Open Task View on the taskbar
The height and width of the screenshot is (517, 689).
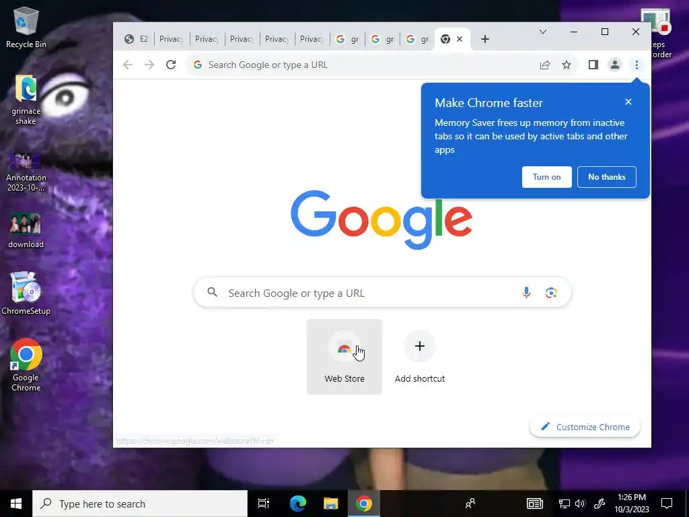(264, 504)
